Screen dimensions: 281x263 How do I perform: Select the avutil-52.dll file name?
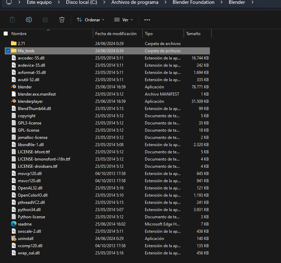pyautogui.click(x=29, y=79)
